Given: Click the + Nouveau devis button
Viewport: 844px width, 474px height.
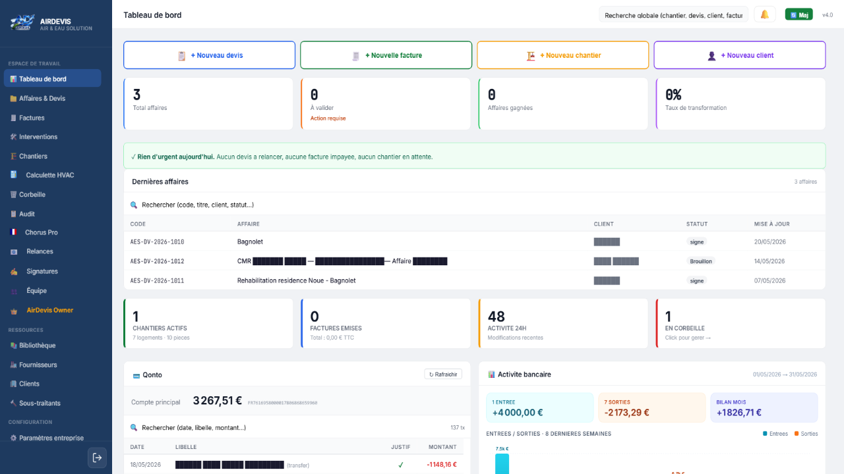Looking at the screenshot, I should 209,55.
